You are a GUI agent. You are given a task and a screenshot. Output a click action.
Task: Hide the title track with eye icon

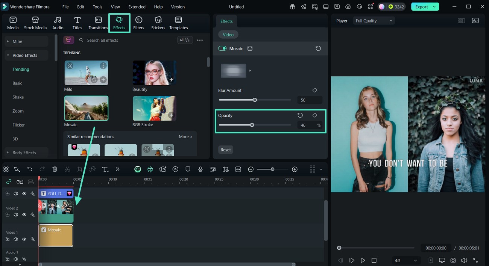point(24,194)
